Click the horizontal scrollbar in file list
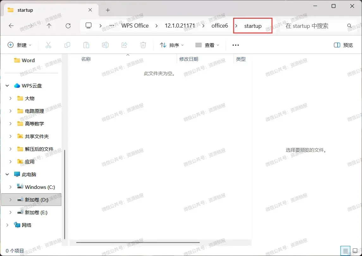 pyautogui.click(x=138, y=243)
